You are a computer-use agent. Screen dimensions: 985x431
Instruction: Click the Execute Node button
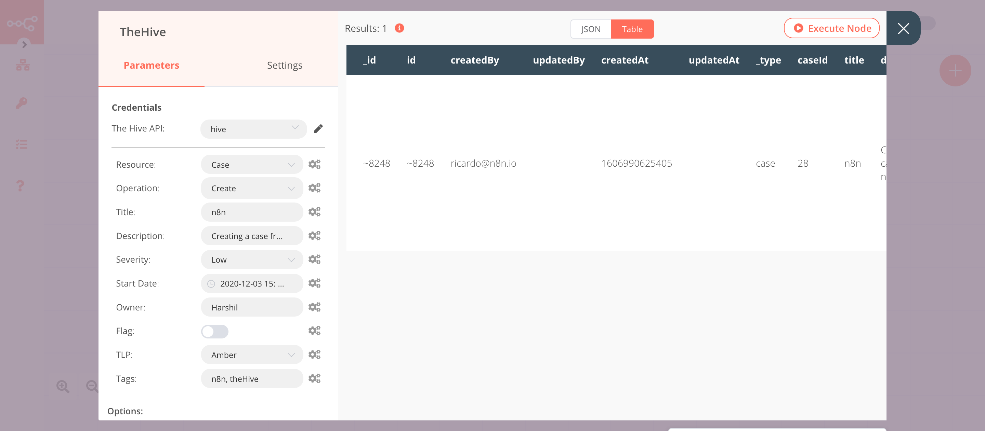[x=832, y=28]
